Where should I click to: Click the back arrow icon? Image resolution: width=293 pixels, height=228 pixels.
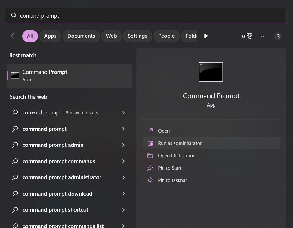pyautogui.click(x=14, y=36)
